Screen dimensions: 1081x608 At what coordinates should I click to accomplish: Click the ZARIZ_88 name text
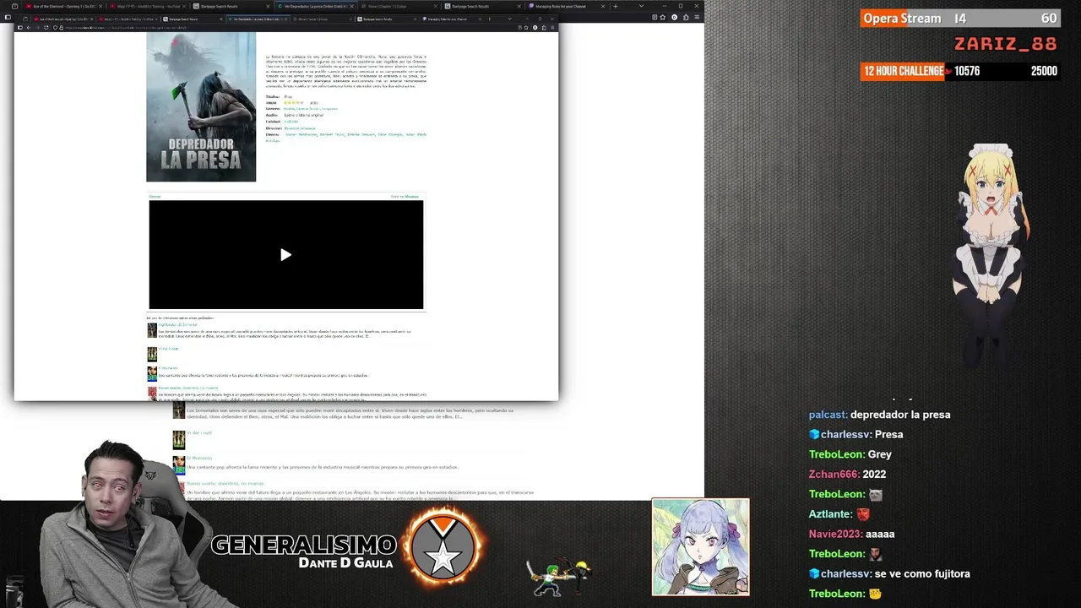1005,44
